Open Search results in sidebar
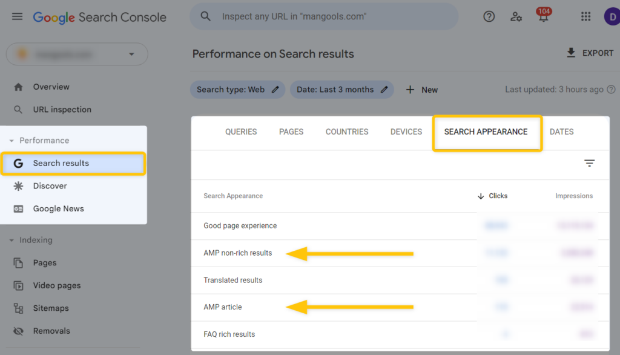Image resolution: width=620 pixels, height=355 pixels. coord(73,163)
